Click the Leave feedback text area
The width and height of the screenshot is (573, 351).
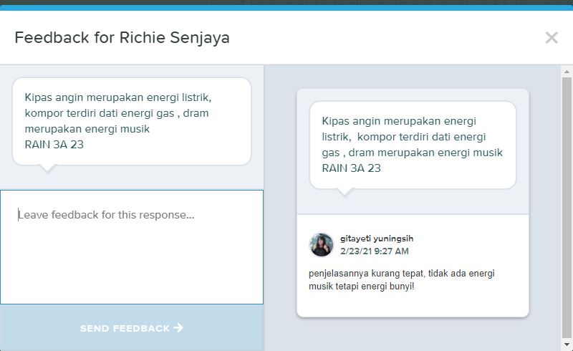coord(132,247)
